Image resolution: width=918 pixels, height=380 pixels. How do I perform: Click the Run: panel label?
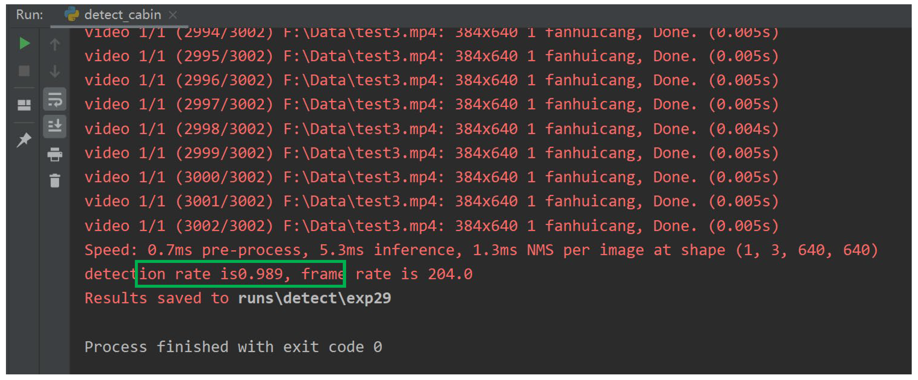pos(29,15)
